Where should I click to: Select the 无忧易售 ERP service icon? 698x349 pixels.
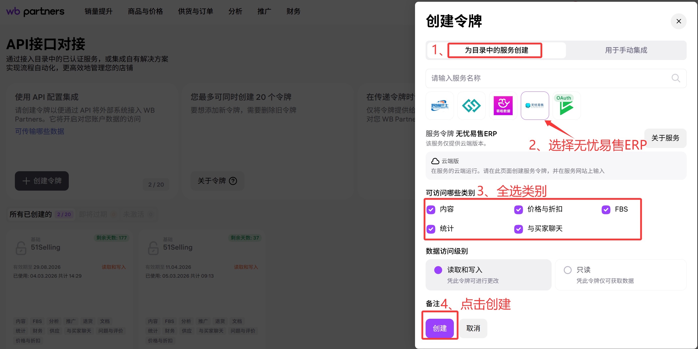click(535, 105)
